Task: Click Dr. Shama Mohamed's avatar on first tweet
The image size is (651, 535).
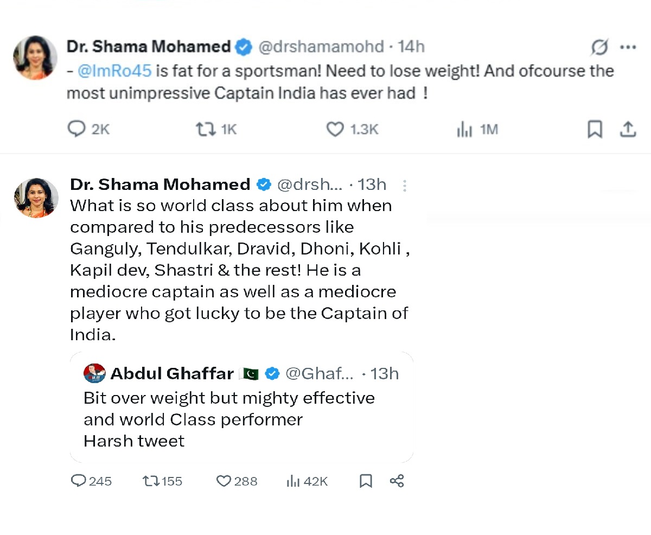Action: pyautogui.click(x=35, y=58)
